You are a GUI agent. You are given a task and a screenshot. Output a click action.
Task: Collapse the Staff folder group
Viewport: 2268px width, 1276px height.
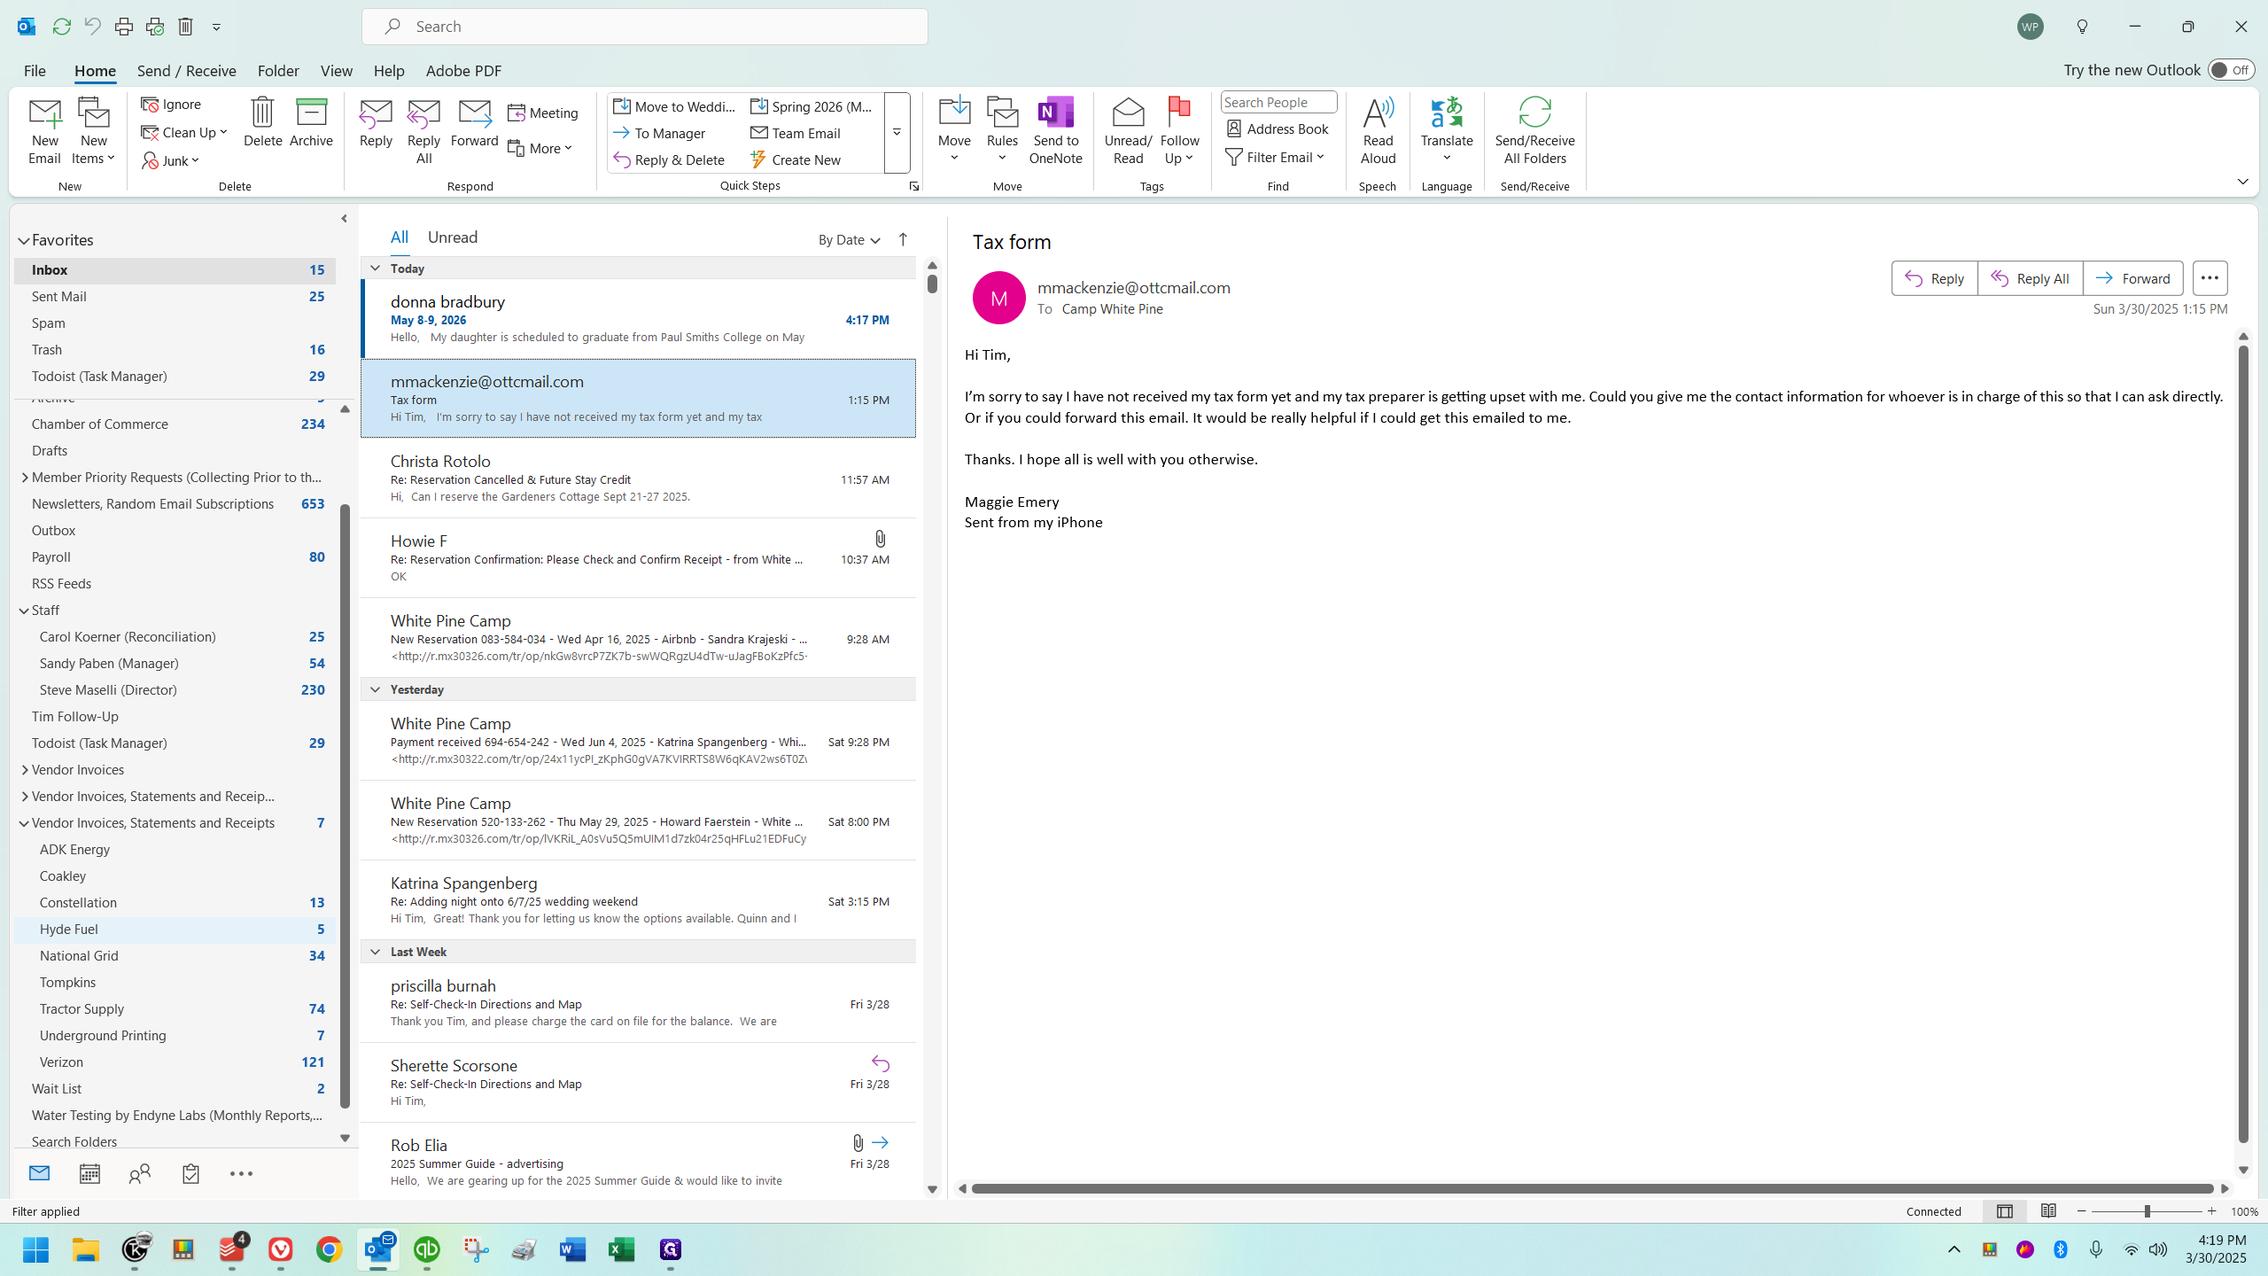24,611
